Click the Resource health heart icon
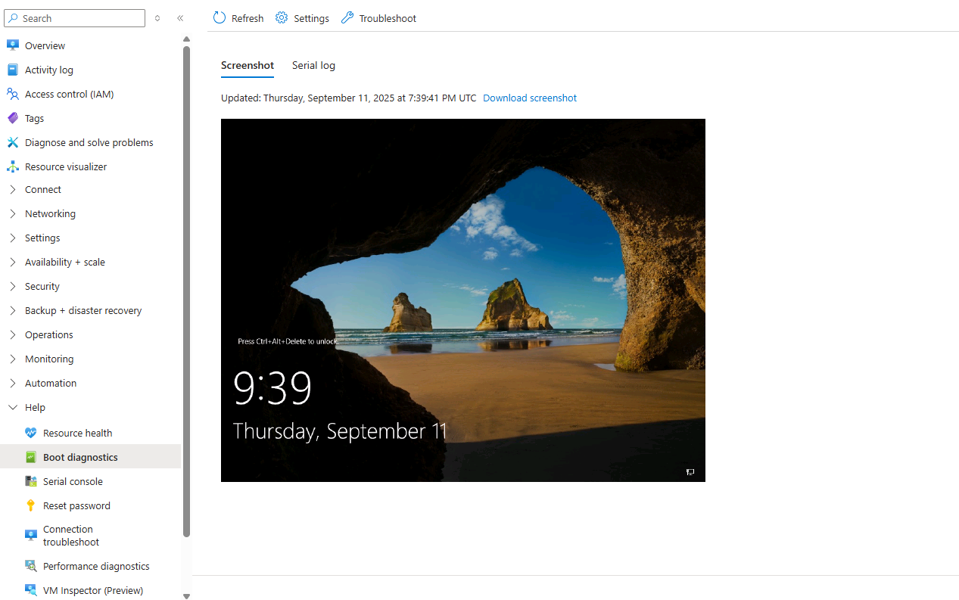Viewport: 959px width, 600px height. click(x=31, y=433)
